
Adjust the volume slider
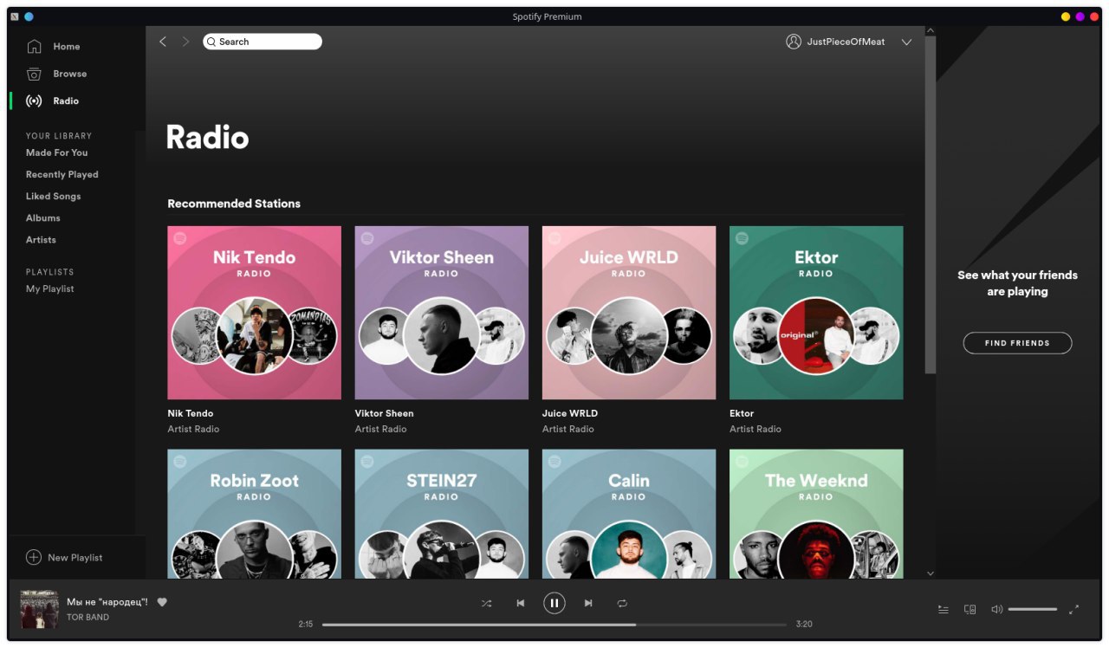(x=1033, y=610)
